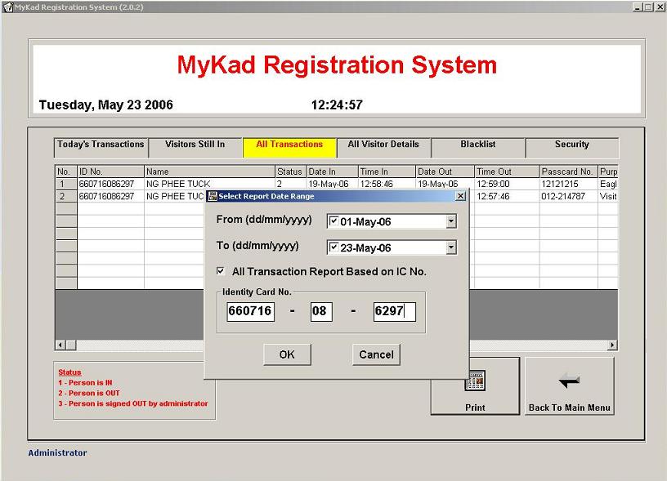Toggle the To date checkbox

(333, 247)
